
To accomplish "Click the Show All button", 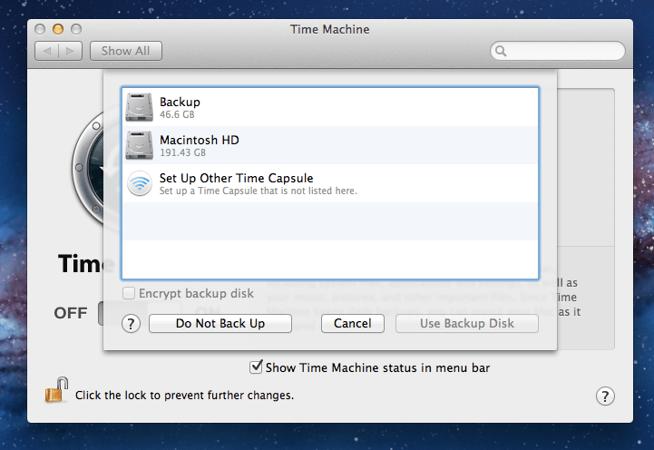I will [125, 51].
